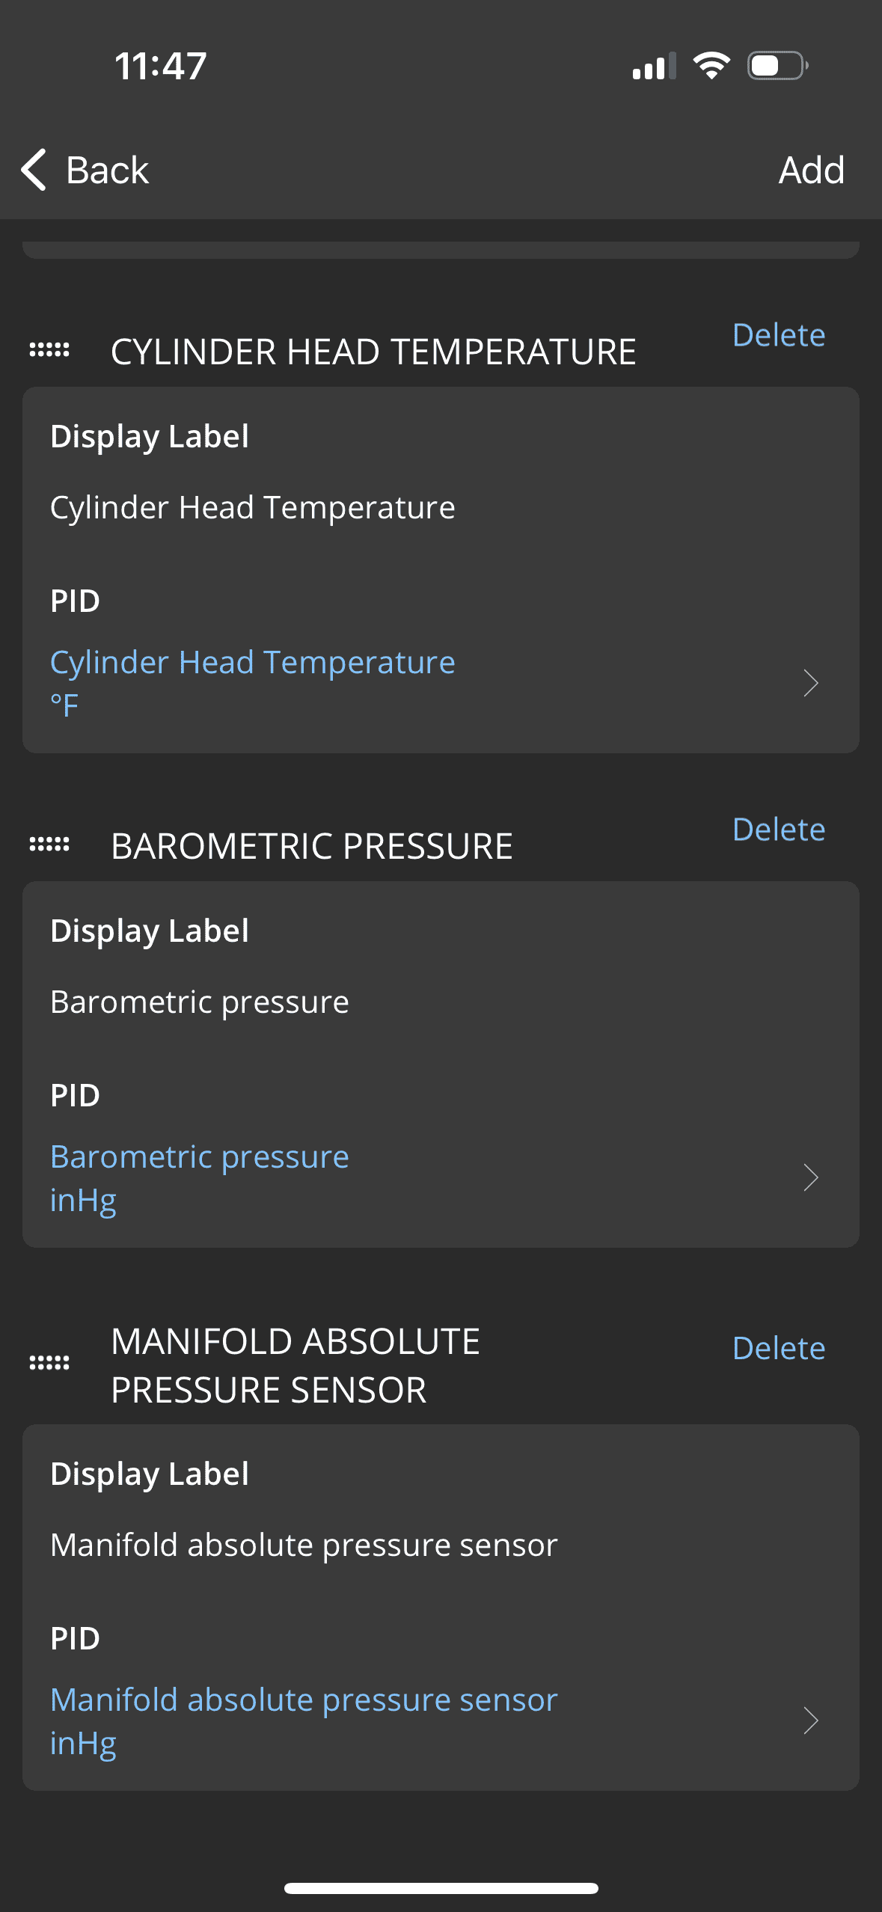Tap the Wi-Fi status icon
Viewport: 882px width, 1912px height.
711,66
